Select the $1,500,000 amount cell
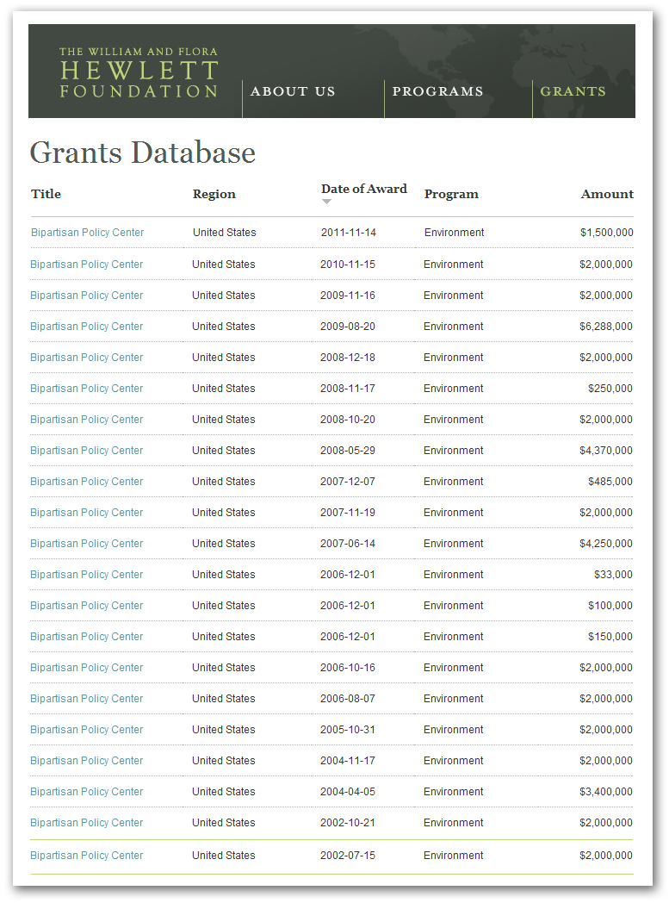 pyautogui.click(x=607, y=233)
